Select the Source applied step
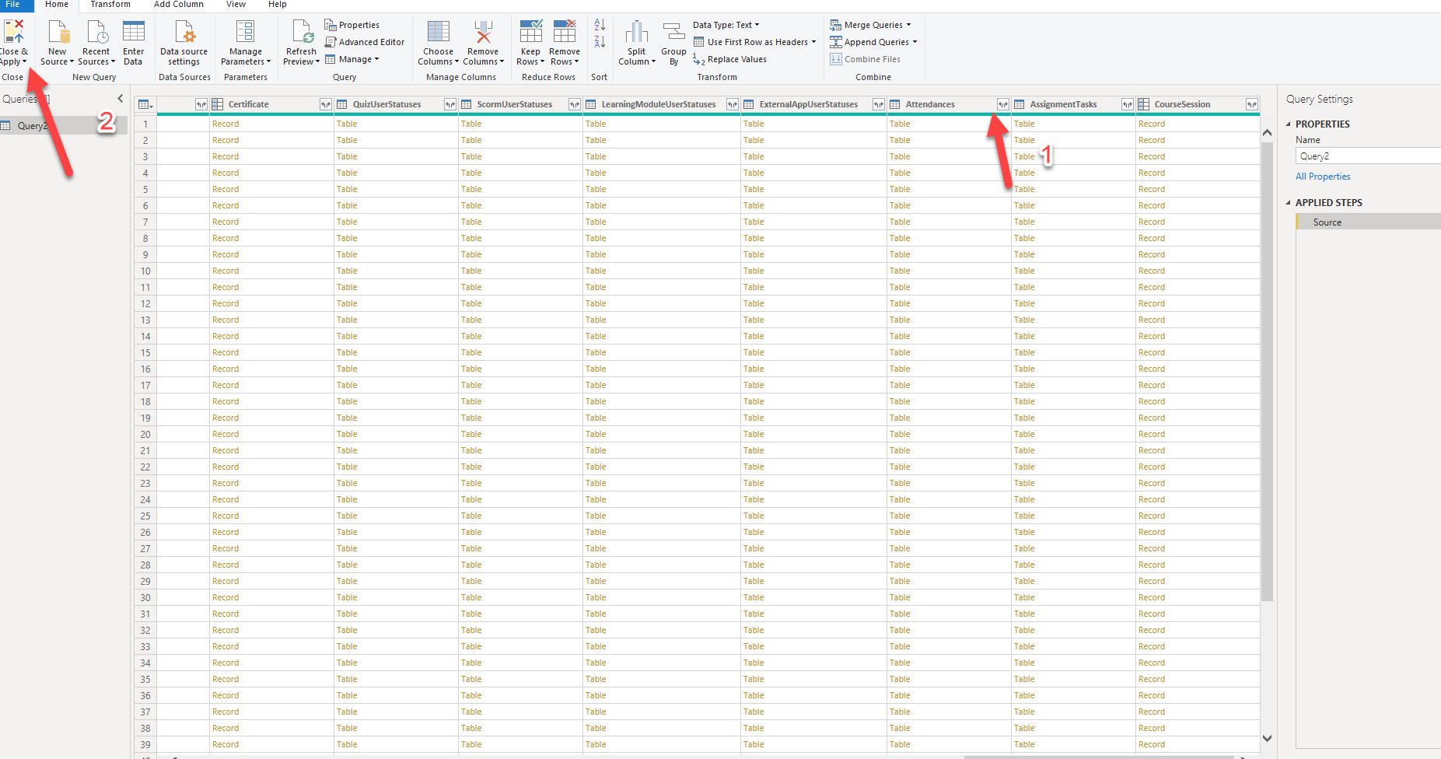This screenshot has height=759, width=1441. (x=1327, y=222)
